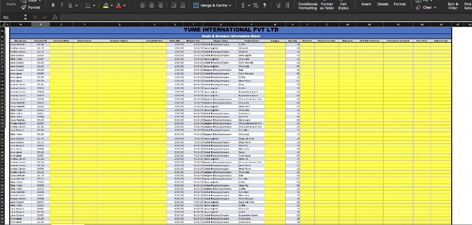Decrease indent
Image resolution: width=472 pixels, height=225 pixels.
tap(174, 5)
